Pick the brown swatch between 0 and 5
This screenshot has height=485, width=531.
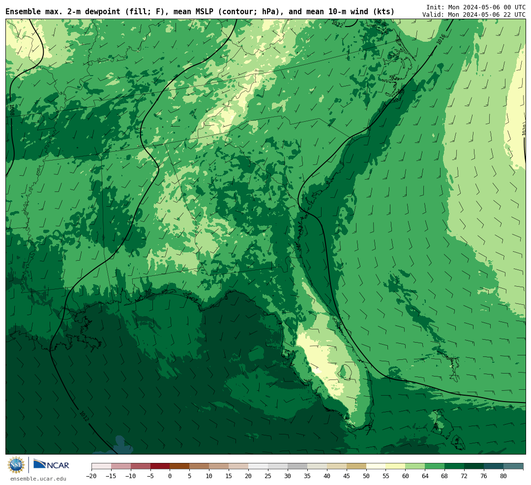point(180,466)
